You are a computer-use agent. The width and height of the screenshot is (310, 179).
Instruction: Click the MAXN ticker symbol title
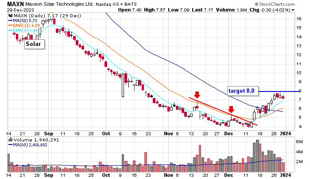(x=15, y=4)
